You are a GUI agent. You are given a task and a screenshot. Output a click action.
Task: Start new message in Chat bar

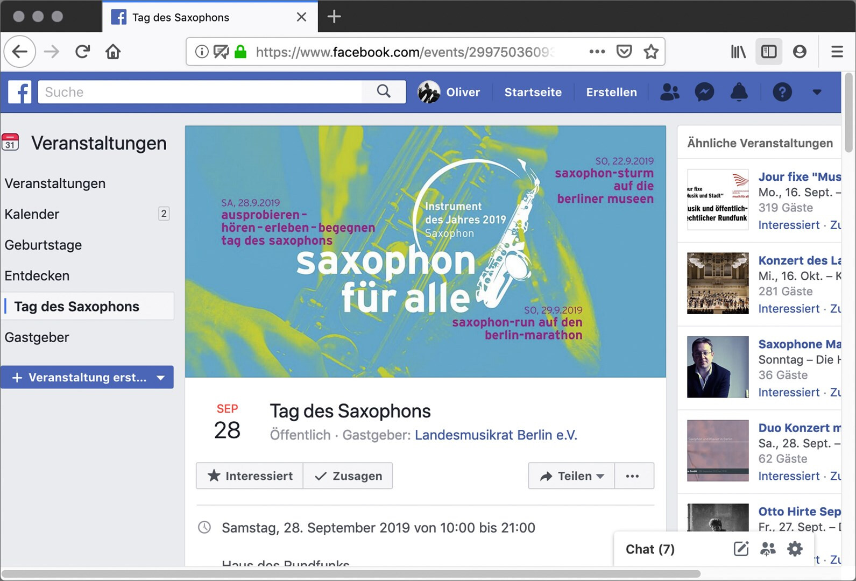741,549
